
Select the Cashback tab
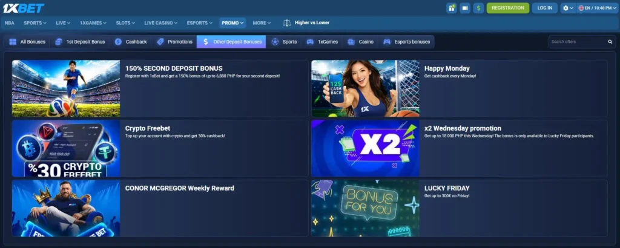131,42
